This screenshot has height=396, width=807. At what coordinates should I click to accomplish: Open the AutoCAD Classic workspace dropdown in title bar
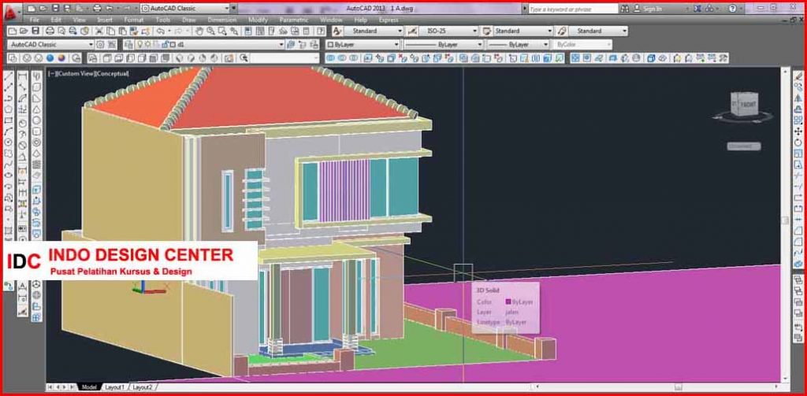click(x=185, y=8)
